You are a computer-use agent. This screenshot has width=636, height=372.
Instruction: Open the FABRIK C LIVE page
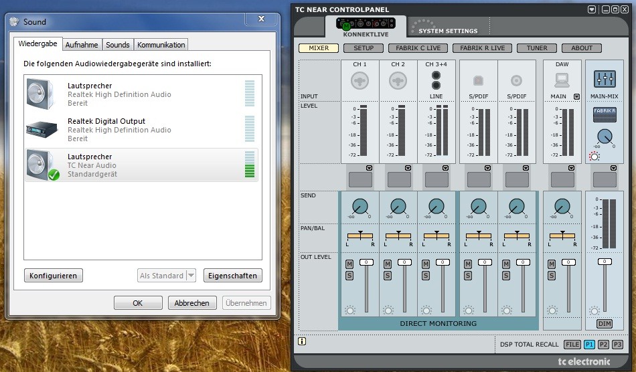coord(418,48)
